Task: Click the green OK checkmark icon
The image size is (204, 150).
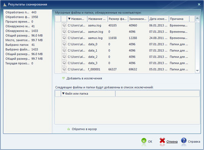Action: point(144,141)
